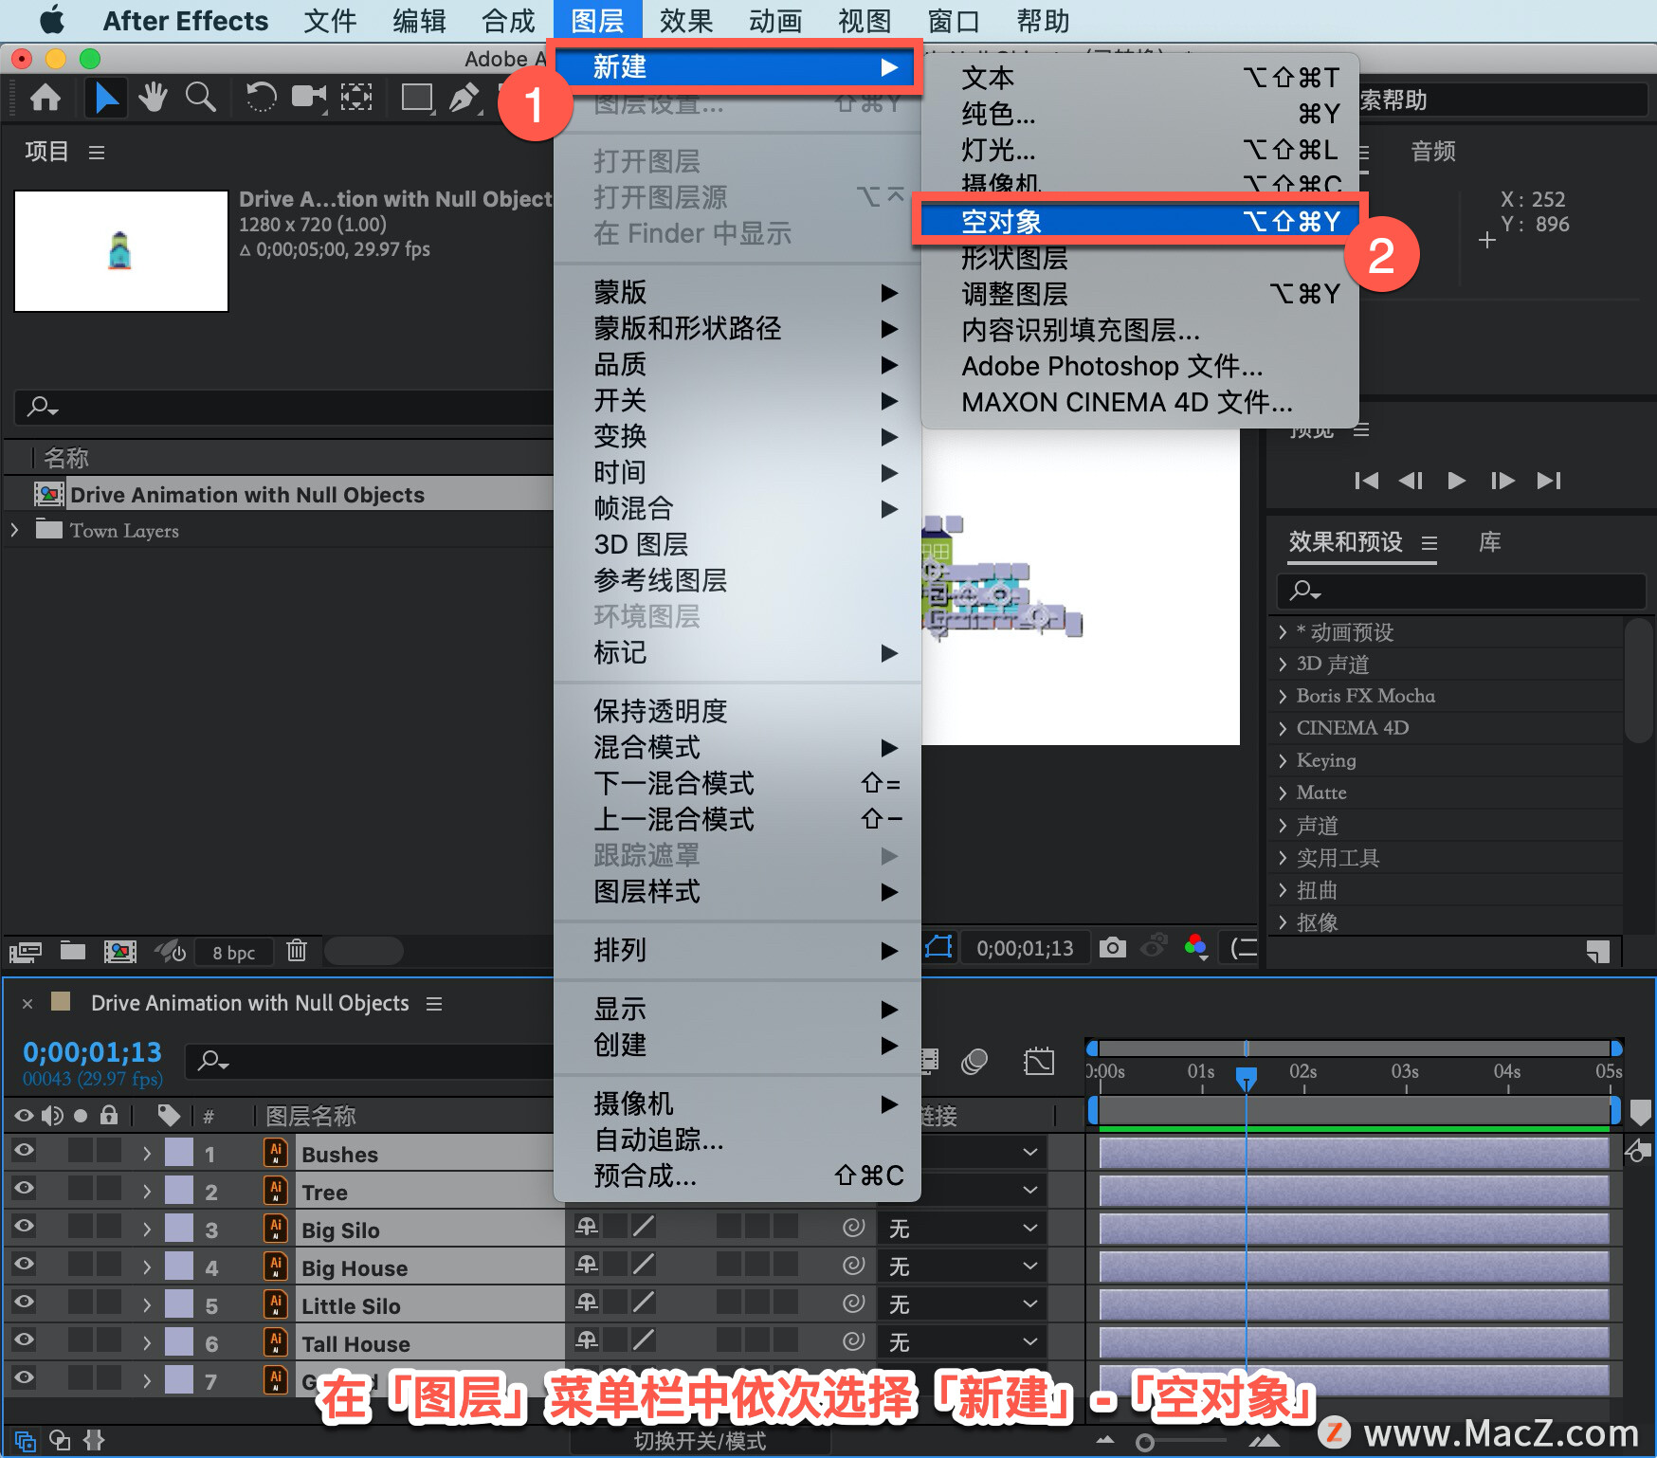The height and width of the screenshot is (1458, 1657).
Task: Open the 蒙版 submenu in layer menu
Action: (737, 292)
